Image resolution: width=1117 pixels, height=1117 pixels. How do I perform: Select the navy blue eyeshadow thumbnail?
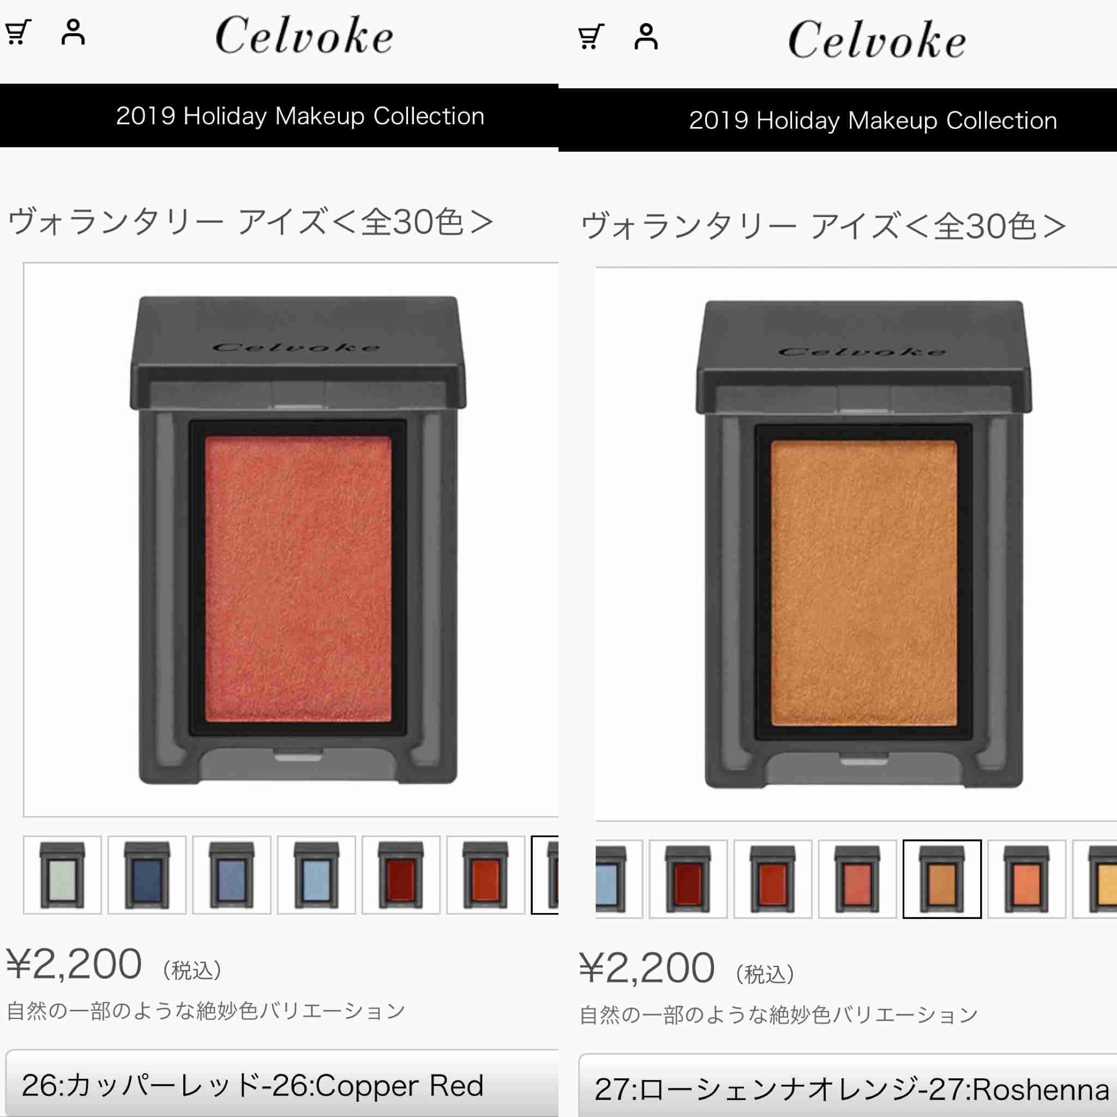click(147, 875)
